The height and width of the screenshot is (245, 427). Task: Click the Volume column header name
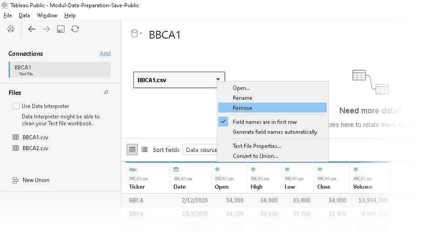363,187
